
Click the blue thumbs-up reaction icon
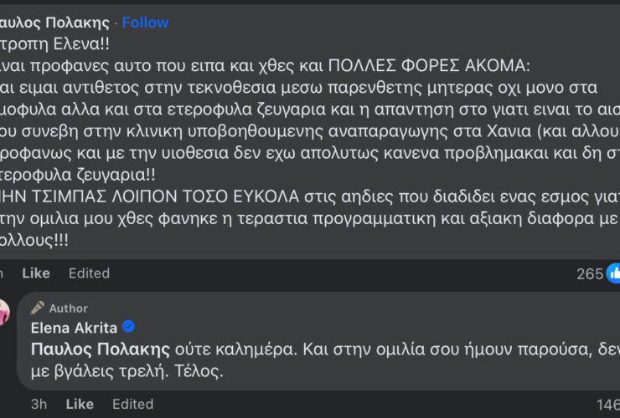pos(614,273)
